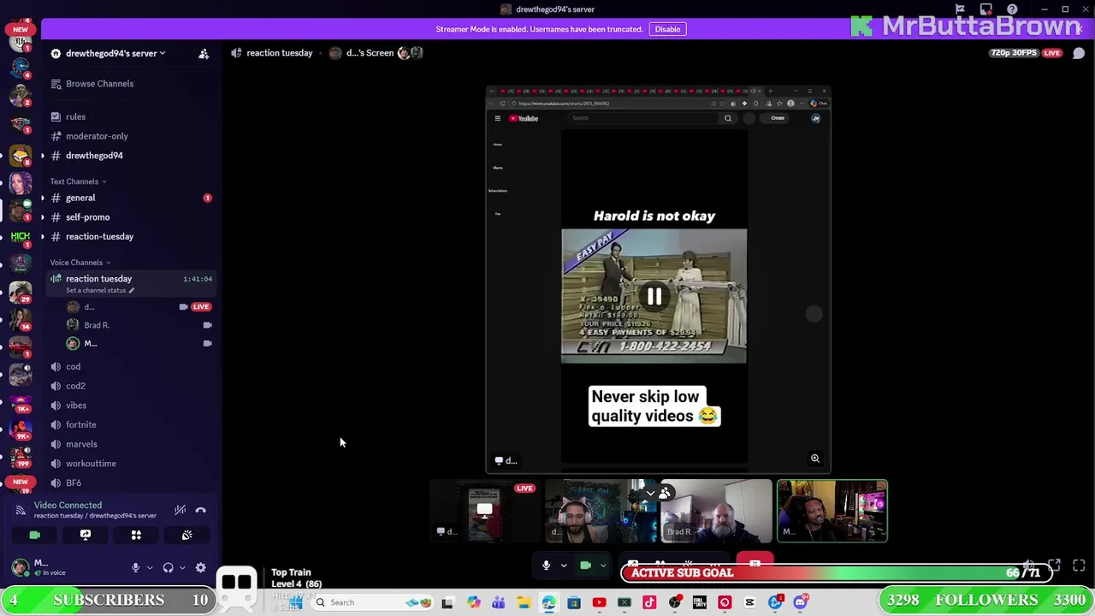
Task: Join vibes voice channel
Action: pos(76,406)
